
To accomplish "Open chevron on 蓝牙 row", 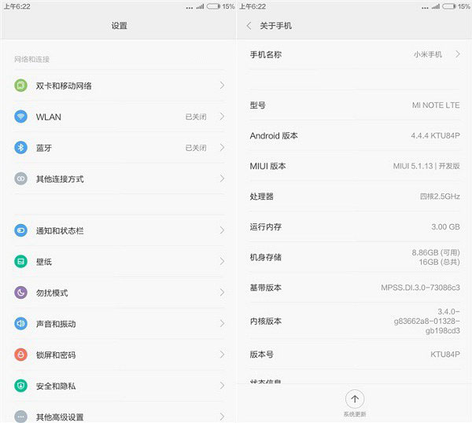I will click(222, 147).
